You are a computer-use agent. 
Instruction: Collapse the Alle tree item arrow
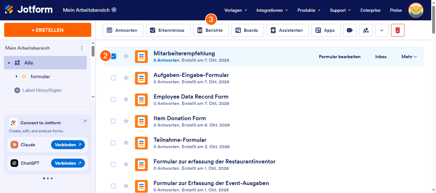click(x=9, y=63)
